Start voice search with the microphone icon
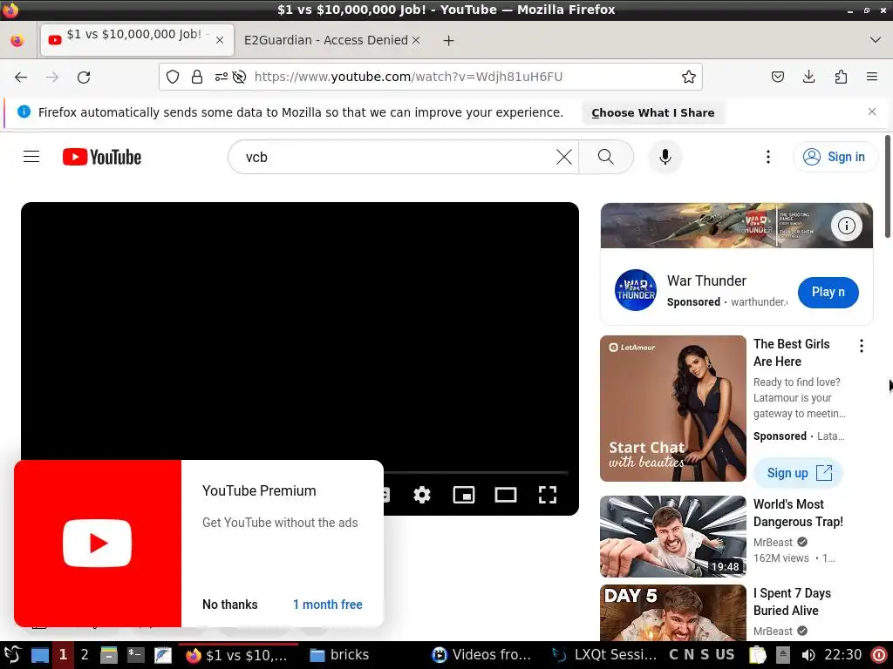This screenshot has height=669, width=893. [665, 157]
